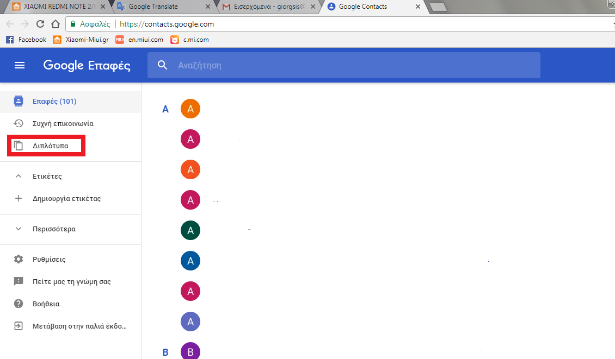Switch to the XIAOMI REDMI NOTE 2 tab
Image resolution: width=615 pixels, height=359 pixels.
click(x=59, y=7)
